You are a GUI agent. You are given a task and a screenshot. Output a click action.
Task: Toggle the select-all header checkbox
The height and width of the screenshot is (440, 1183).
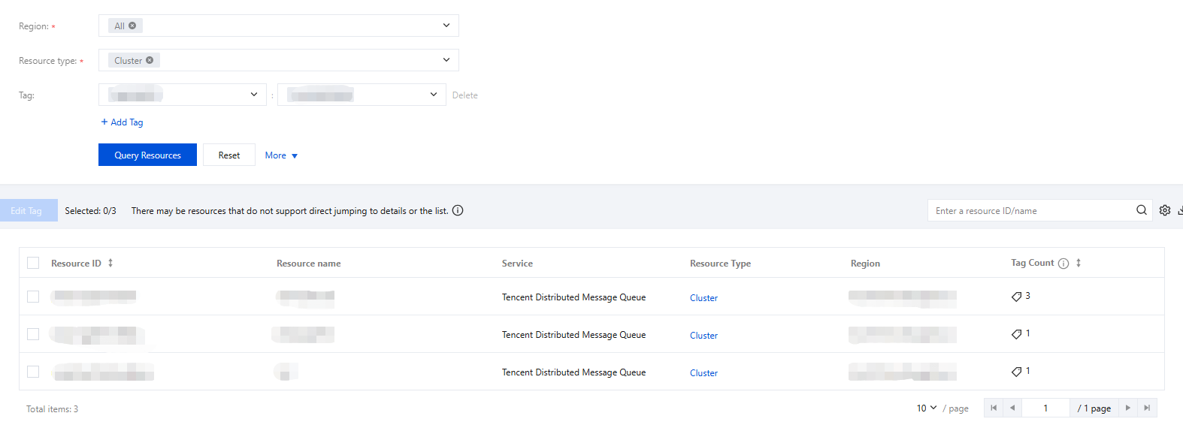point(33,263)
